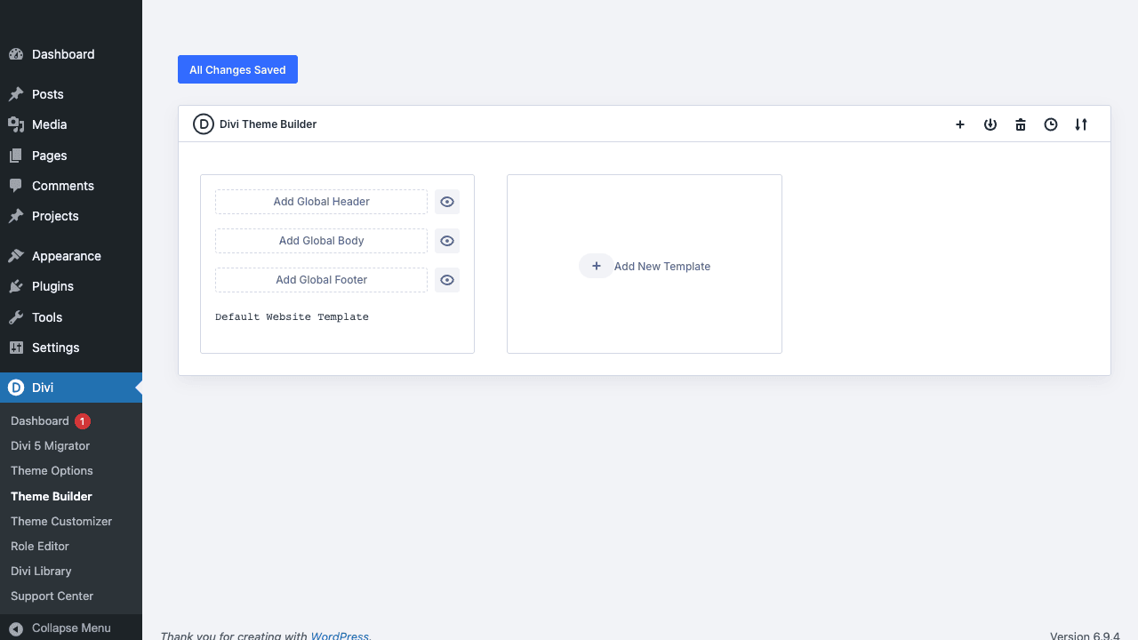1138x640 pixels.
Task: Click Add Global Header
Action: [x=321, y=202]
